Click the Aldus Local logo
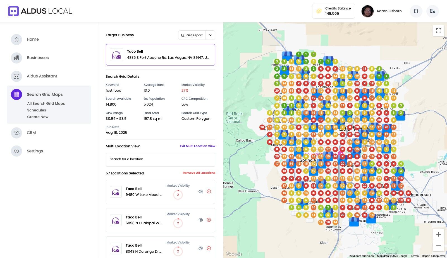Screen dimensions: 447x258 40,11
